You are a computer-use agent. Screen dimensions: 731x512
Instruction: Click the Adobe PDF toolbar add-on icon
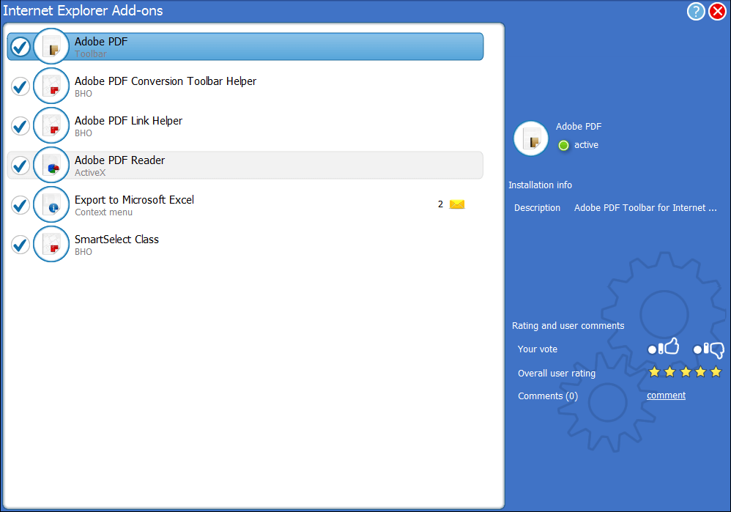(x=51, y=46)
